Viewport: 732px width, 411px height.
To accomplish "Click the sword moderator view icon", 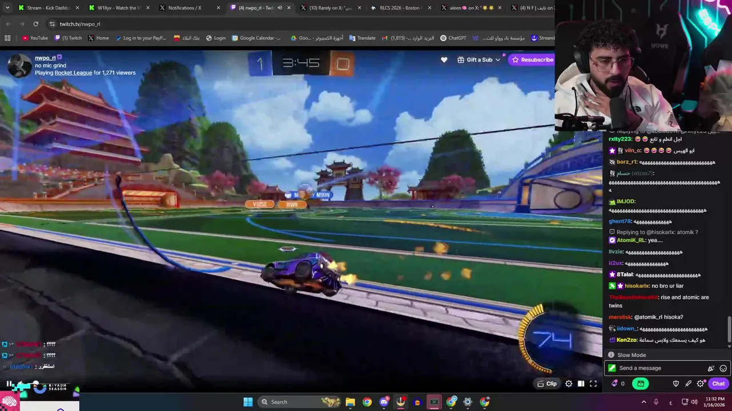I will point(688,384).
